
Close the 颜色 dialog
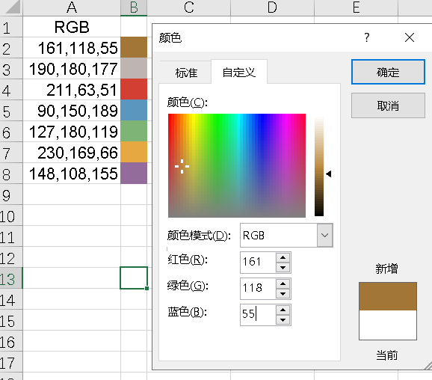coord(410,37)
